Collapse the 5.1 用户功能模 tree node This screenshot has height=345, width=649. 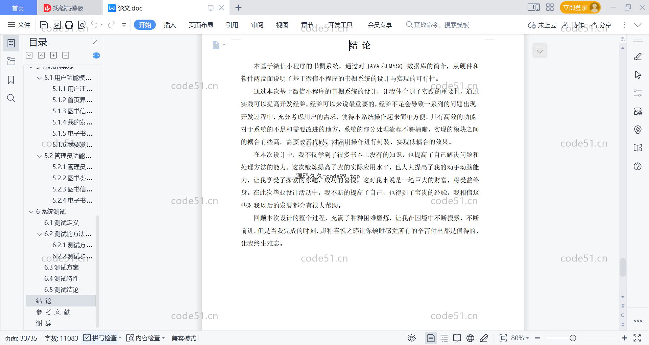pos(39,78)
